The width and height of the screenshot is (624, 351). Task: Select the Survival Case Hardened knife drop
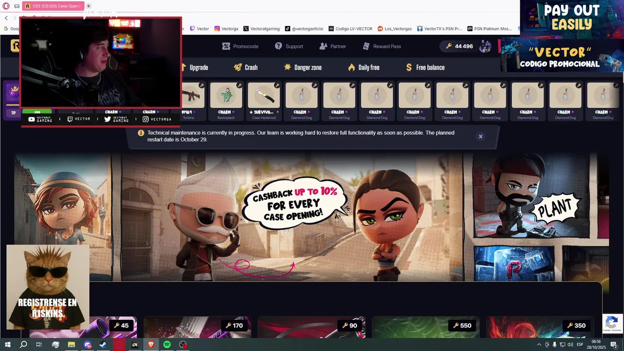(x=264, y=101)
